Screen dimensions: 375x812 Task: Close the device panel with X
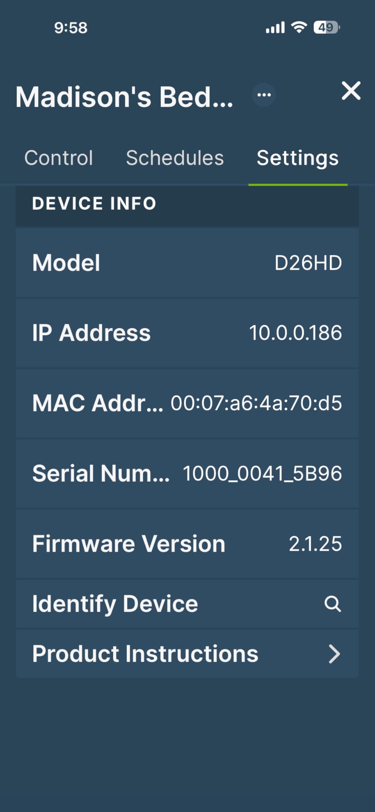click(351, 91)
